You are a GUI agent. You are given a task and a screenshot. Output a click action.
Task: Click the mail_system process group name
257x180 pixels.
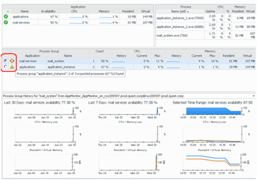click(x=56, y=61)
